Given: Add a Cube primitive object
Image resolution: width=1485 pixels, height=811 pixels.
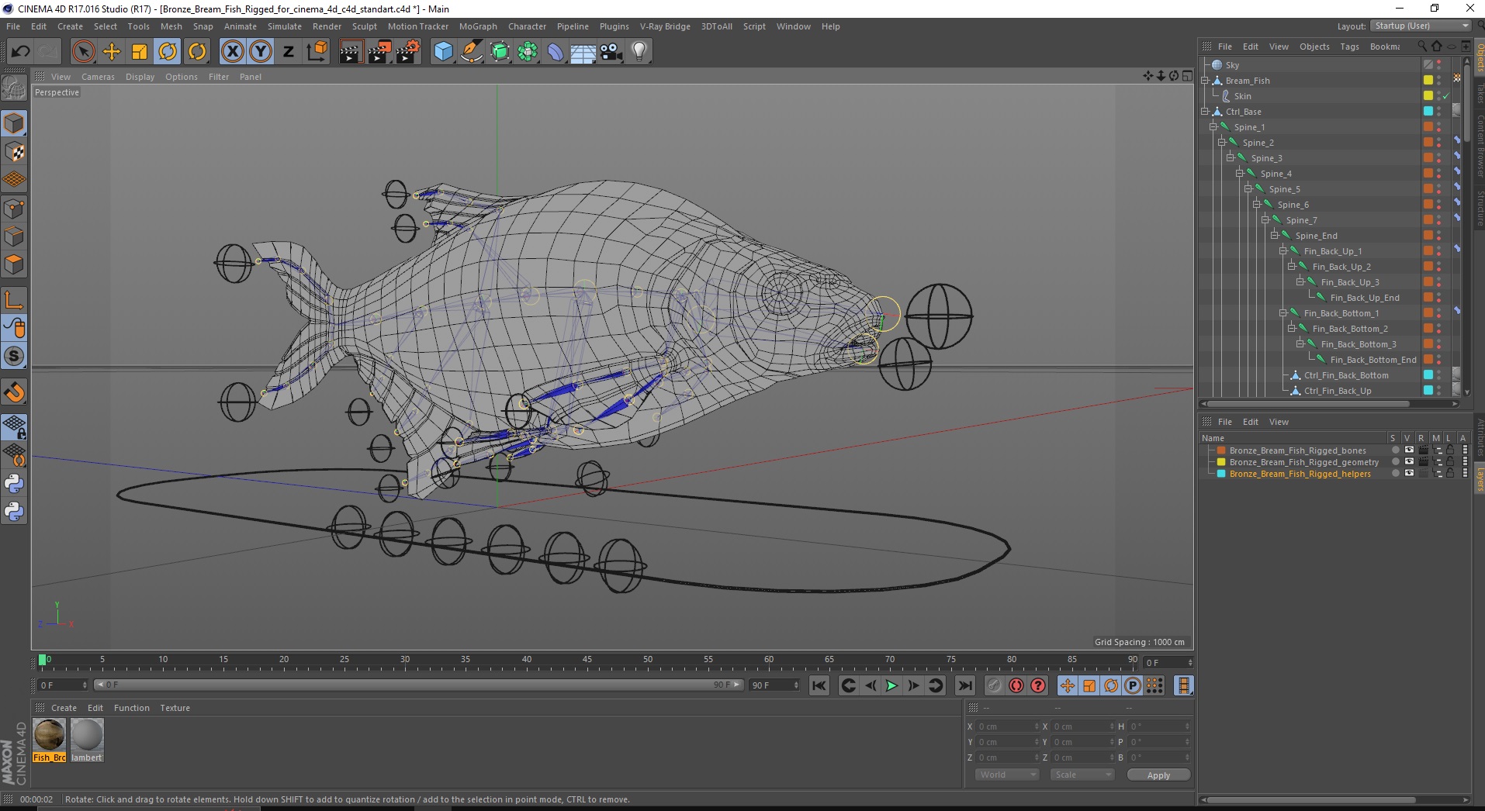Looking at the screenshot, I should tap(443, 52).
